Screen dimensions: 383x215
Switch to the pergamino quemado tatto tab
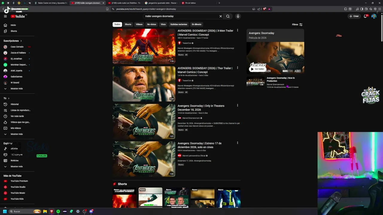coord(161,3)
